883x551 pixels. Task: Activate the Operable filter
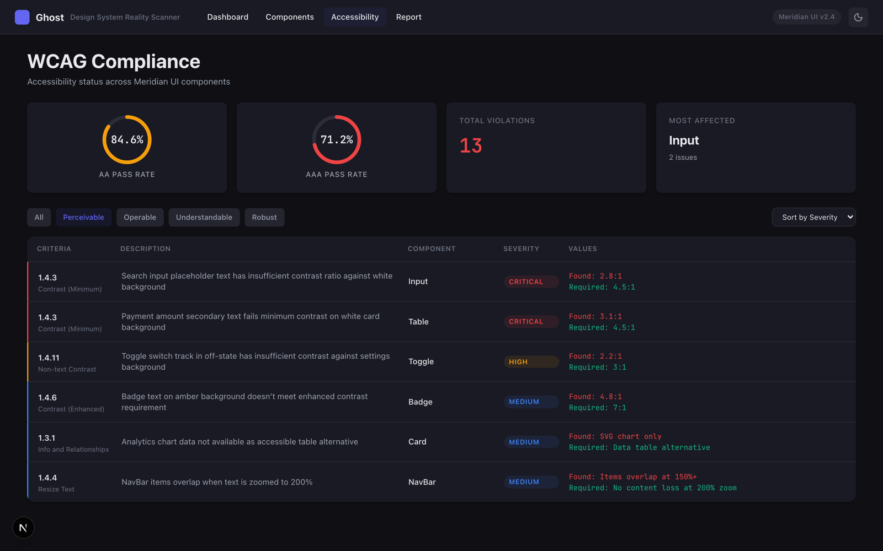140,217
